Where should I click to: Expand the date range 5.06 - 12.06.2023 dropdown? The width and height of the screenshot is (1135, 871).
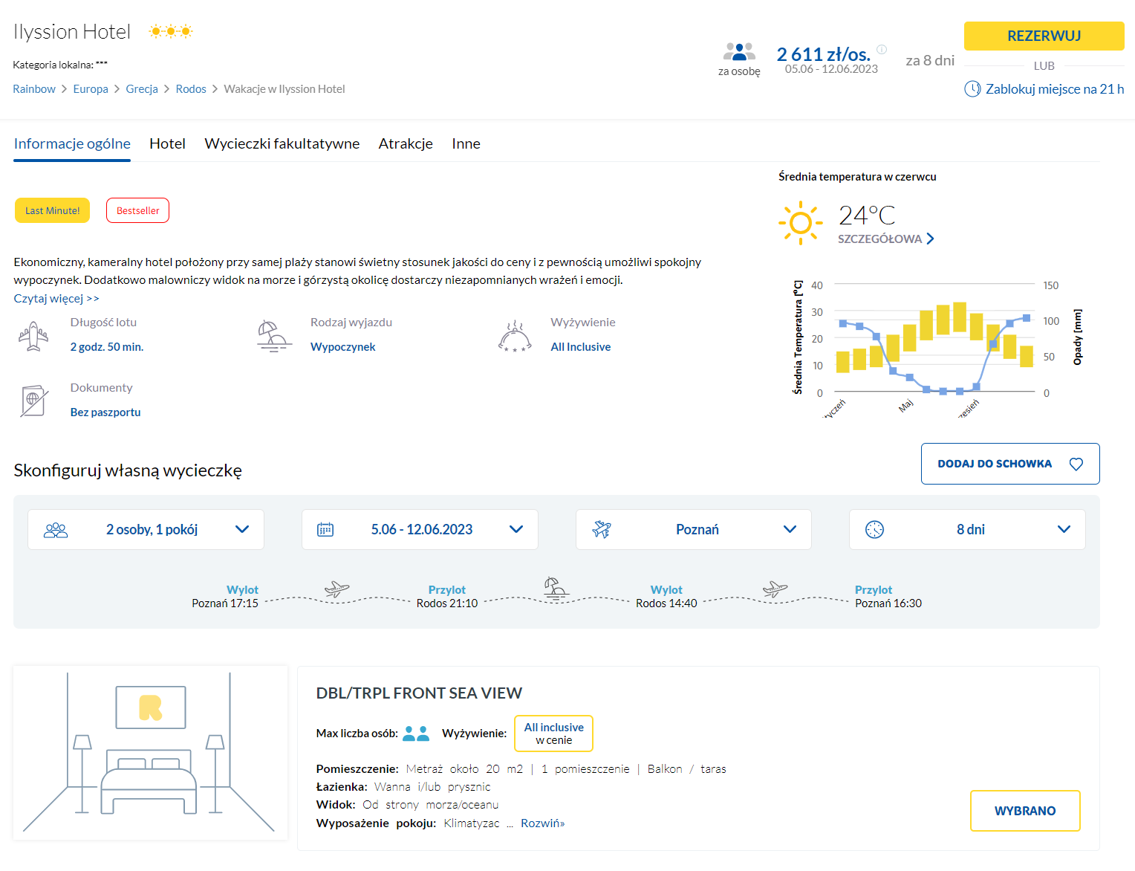[x=420, y=529]
